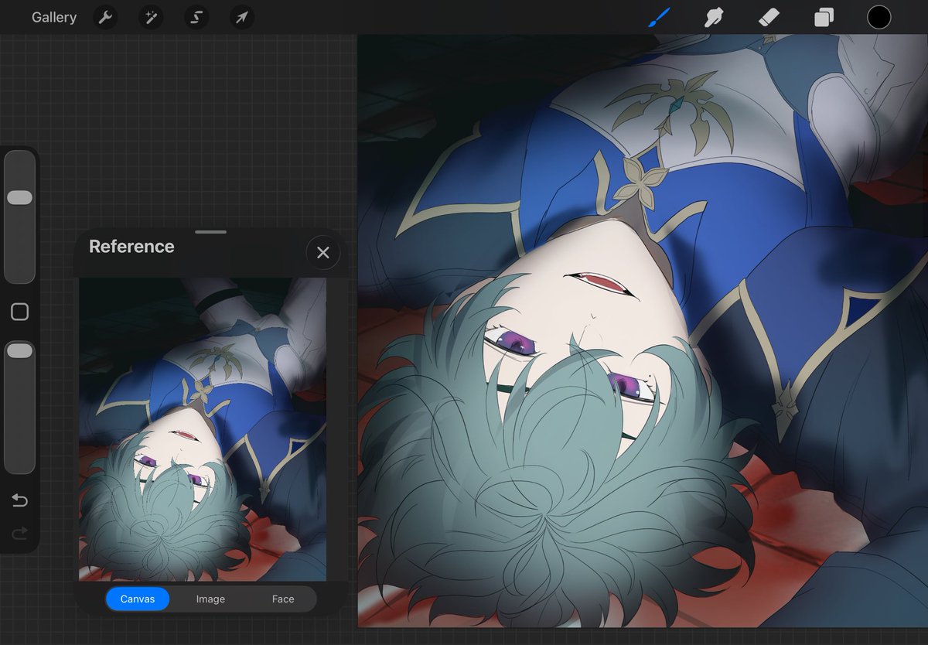Tap the square modify button in sidebar
This screenshot has height=645, width=928.
click(x=19, y=312)
